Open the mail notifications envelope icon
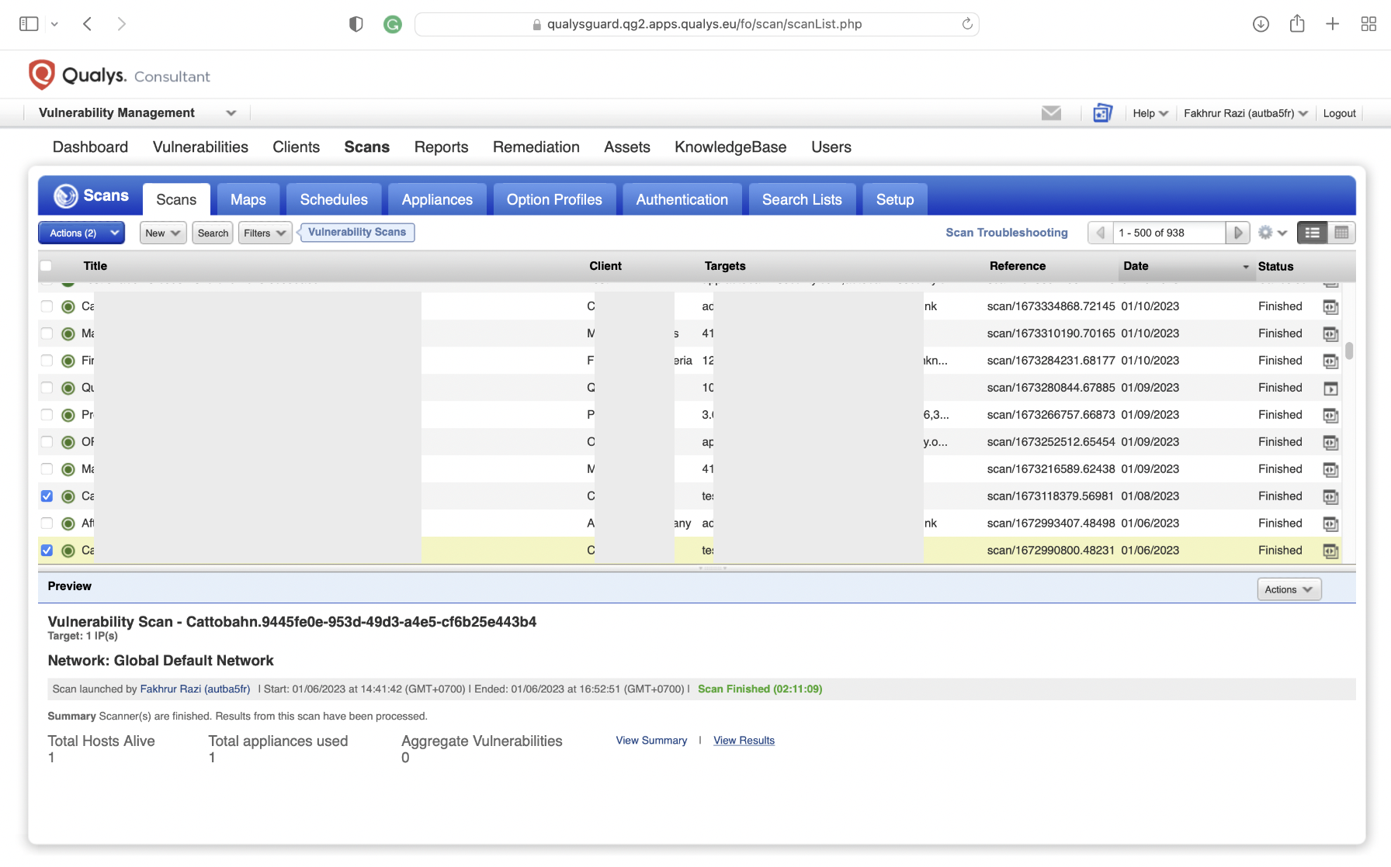The width and height of the screenshot is (1391, 867). click(1051, 113)
